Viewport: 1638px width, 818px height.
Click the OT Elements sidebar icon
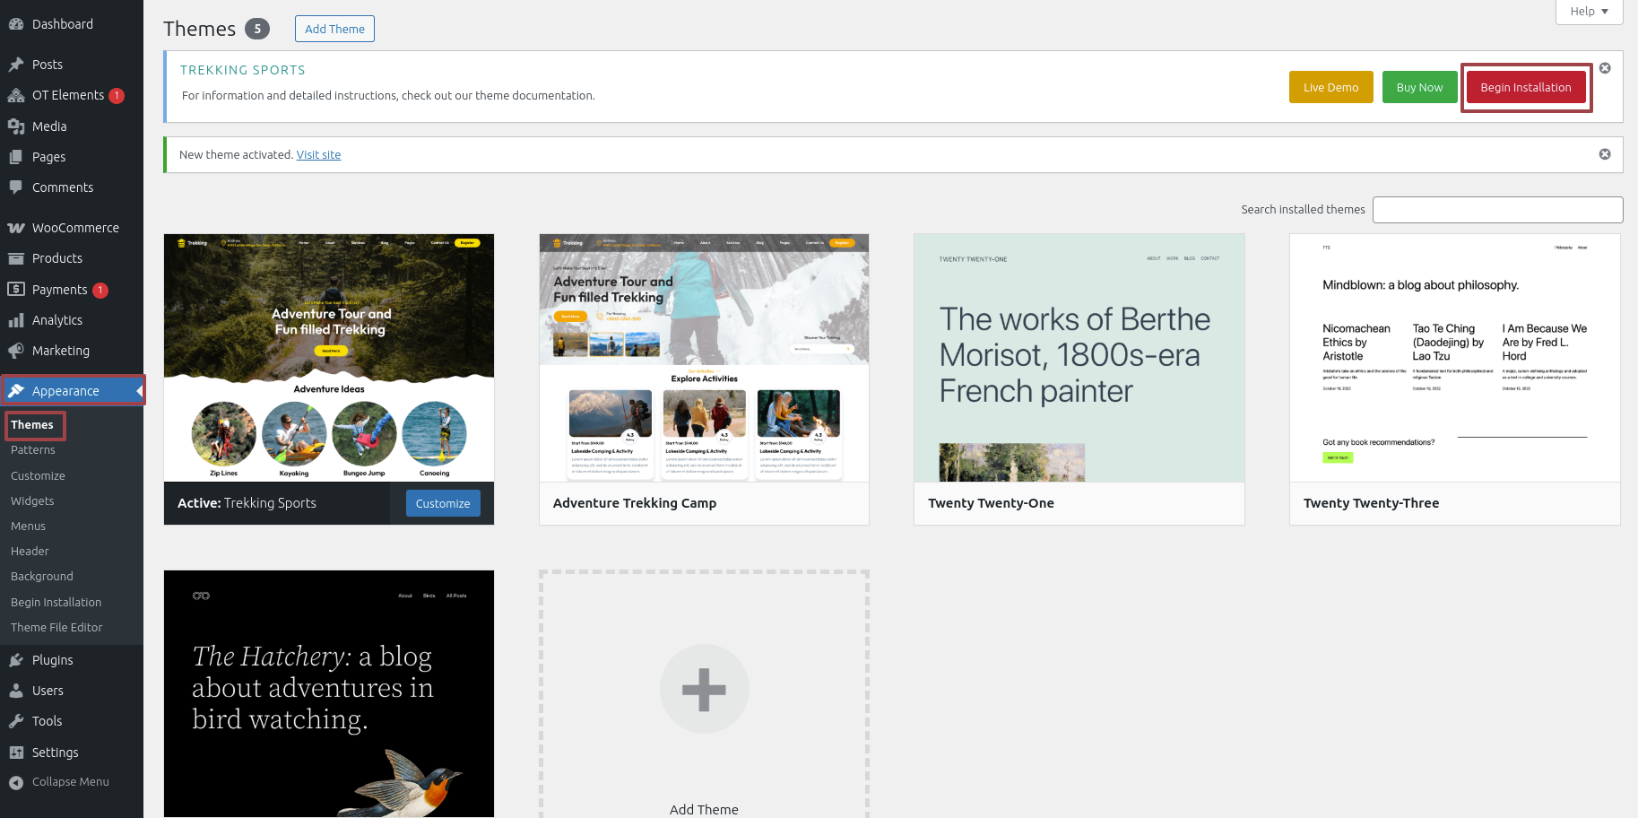(x=16, y=95)
